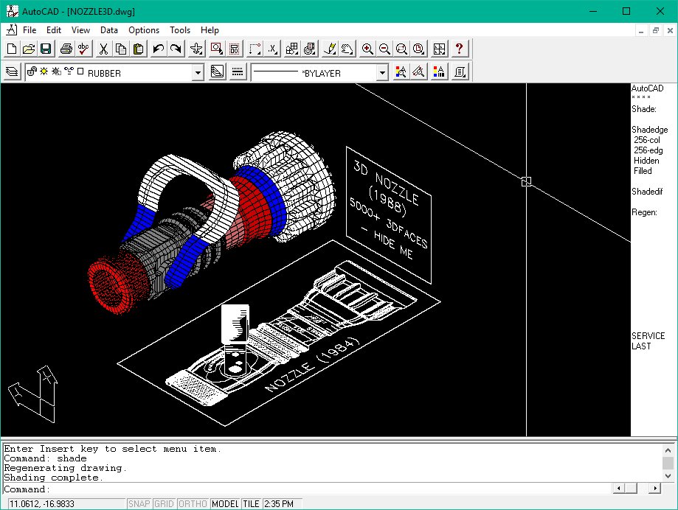Toggle the RUBBER layer lock padlock
Viewport: 678px width, 510px height.
(x=31, y=71)
